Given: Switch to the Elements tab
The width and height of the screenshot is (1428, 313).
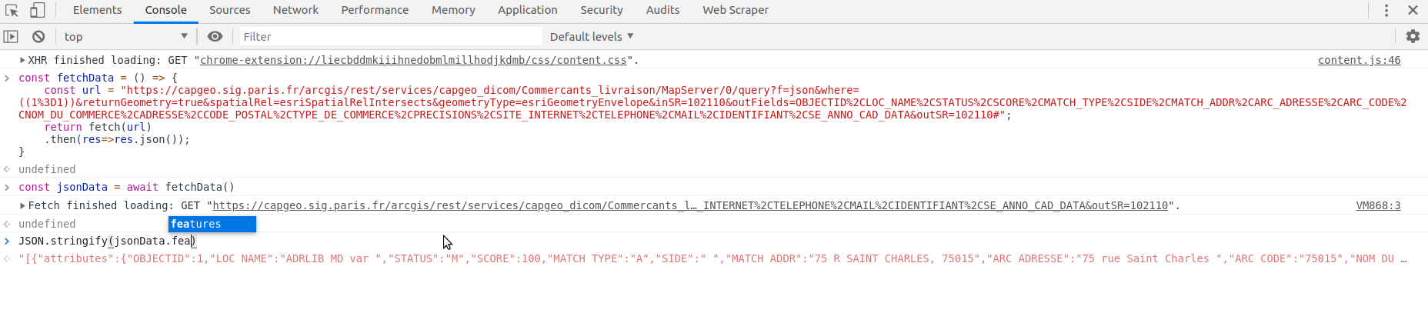Looking at the screenshot, I should pyautogui.click(x=97, y=10).
